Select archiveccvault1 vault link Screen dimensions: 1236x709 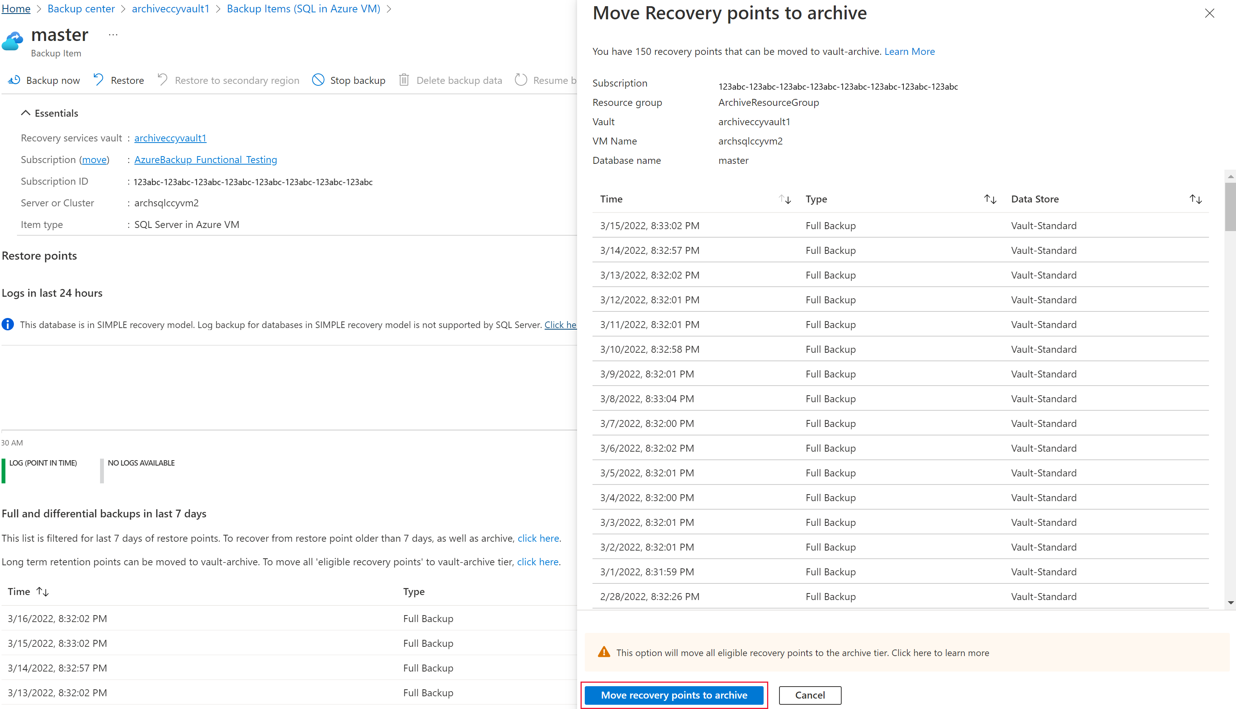(x=171, y=138)
